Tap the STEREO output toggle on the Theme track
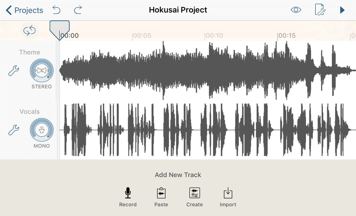Viewport: 356px width, 216px height. click(41, 70)
